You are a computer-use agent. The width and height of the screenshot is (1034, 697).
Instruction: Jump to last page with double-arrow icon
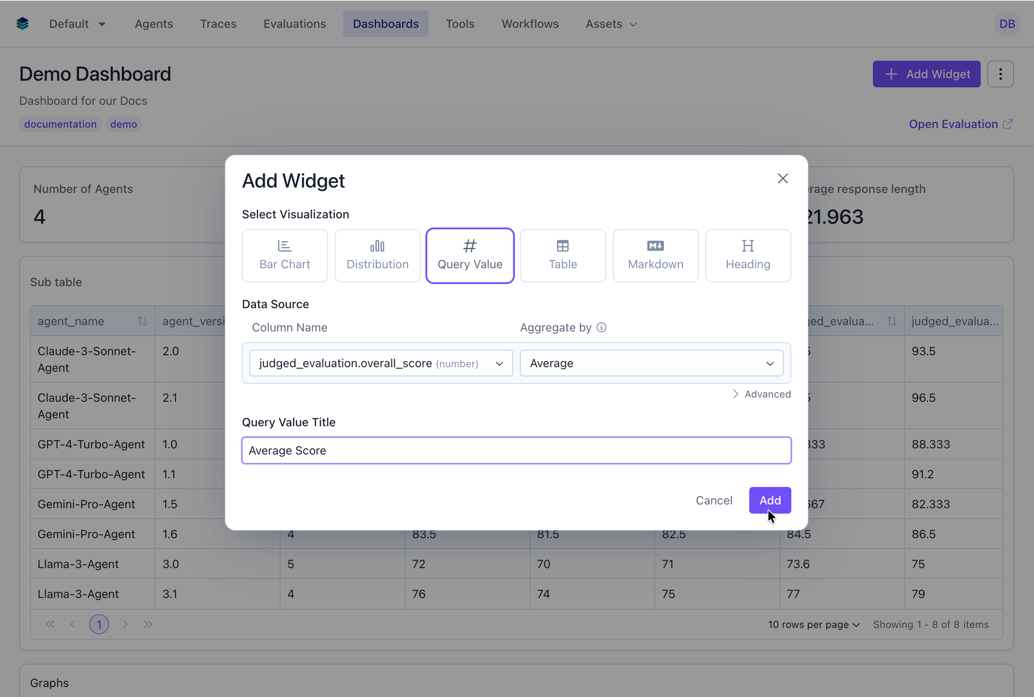[148, 624]
